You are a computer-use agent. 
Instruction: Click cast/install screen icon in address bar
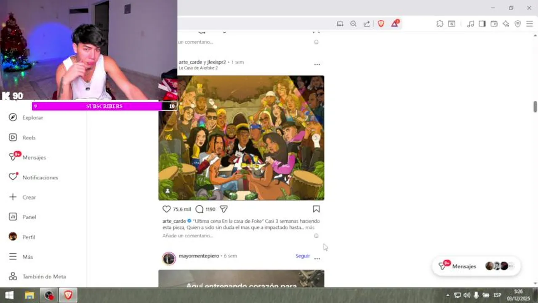tap(340, 24)
